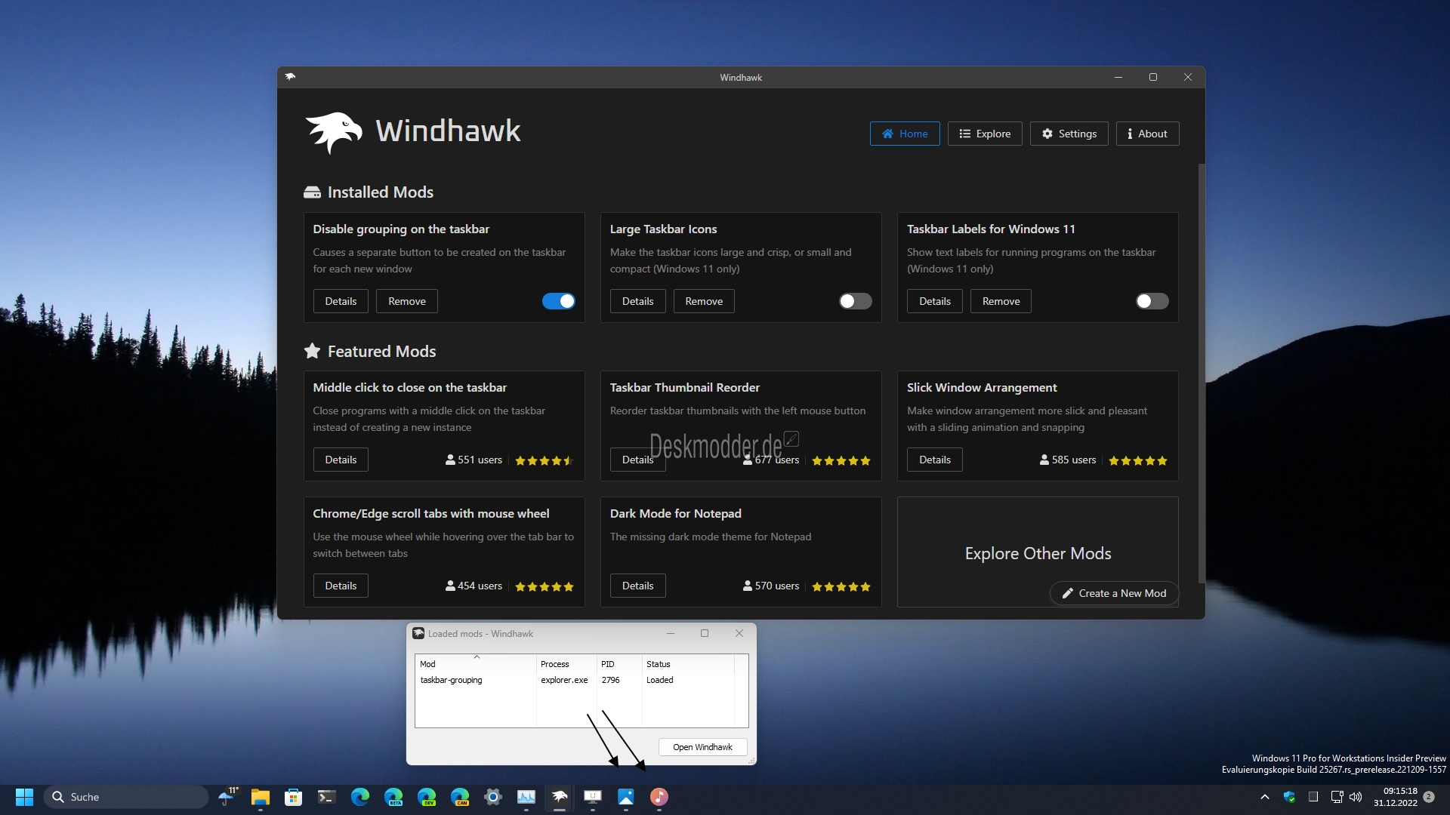1450x815 pixels.
Task: Remove the Disable grouping on the taskbar mod
Action: pos(407,301)
